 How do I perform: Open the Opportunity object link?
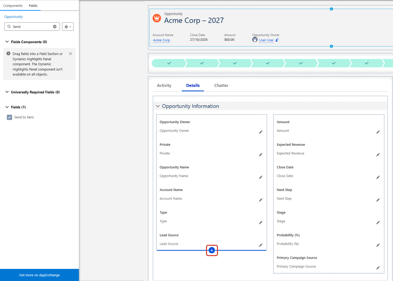(13, 17)
